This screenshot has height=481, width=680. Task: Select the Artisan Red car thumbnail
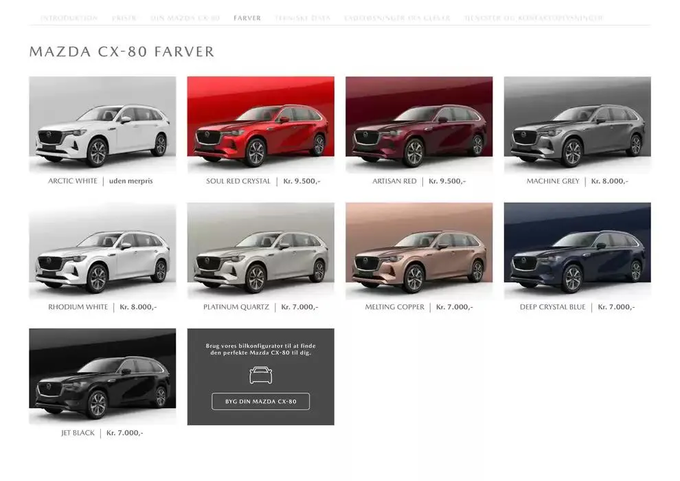tap(420, 123)
